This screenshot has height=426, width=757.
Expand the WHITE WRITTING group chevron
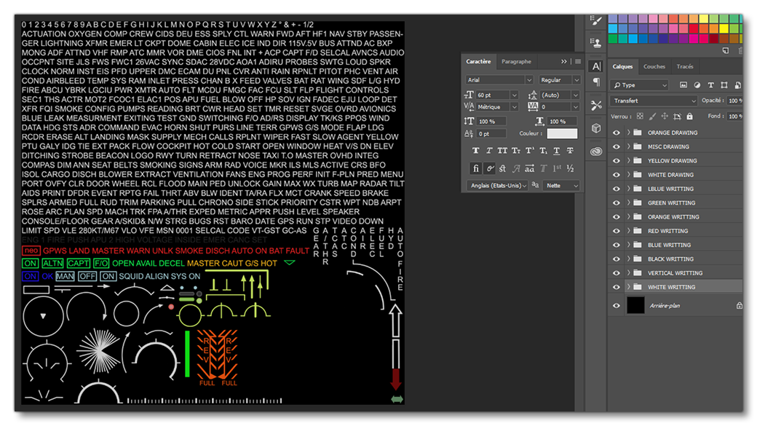point(628,287)
